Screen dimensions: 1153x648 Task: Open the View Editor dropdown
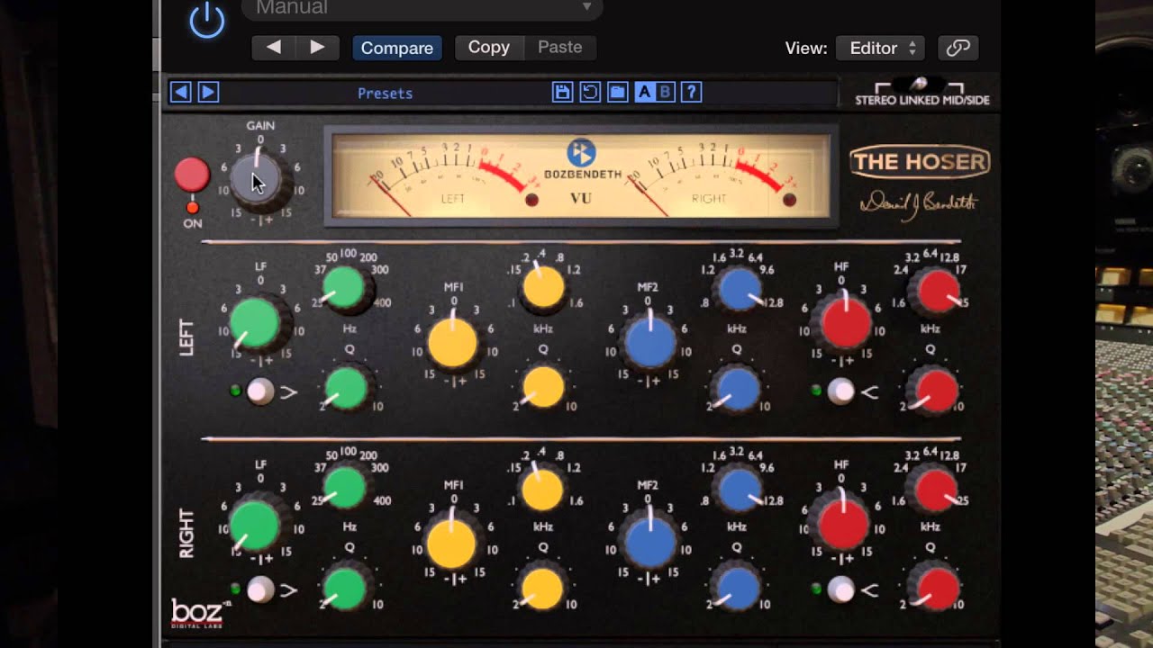[x=881, y=48]
